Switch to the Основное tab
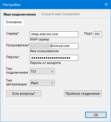The image size is (111, 122). click(x=14, y=22)
